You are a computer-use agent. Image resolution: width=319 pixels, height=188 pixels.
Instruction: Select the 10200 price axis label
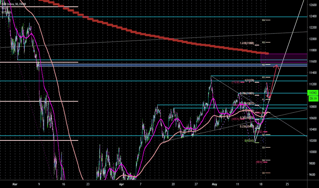[313, 140]
